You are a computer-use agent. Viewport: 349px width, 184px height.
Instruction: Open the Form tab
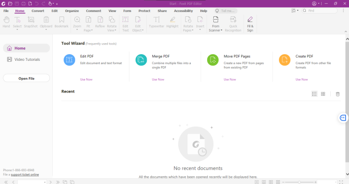(127, 11)
